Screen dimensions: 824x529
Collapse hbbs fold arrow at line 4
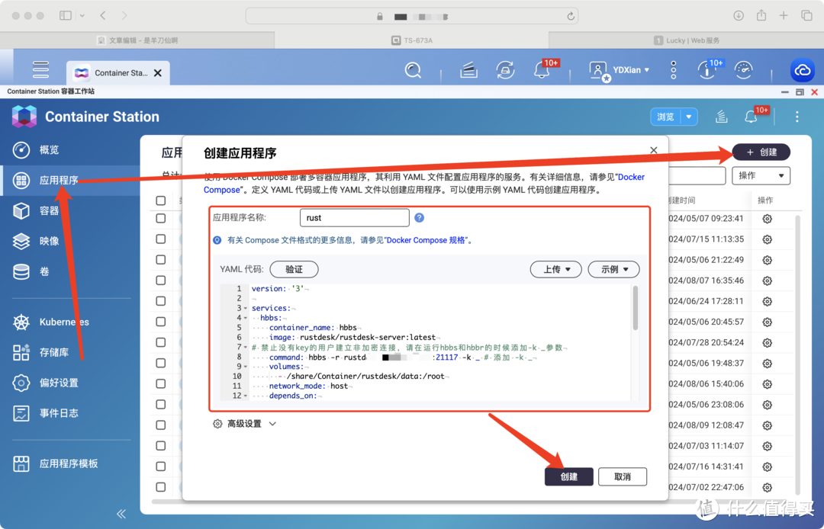(246, 318)
